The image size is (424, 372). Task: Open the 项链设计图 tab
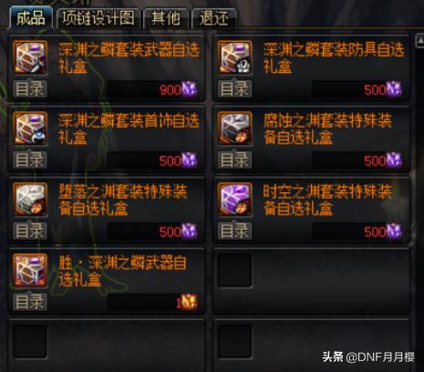[x=98, y=18]
